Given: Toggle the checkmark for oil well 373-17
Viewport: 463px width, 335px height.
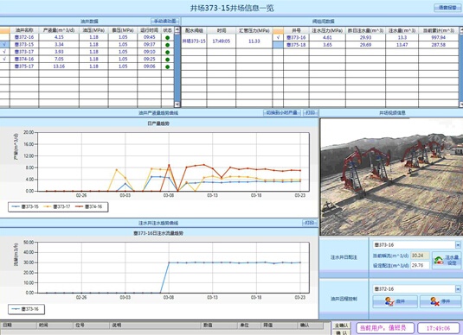Looking at the screenshot, I should [x=4, y=52].
